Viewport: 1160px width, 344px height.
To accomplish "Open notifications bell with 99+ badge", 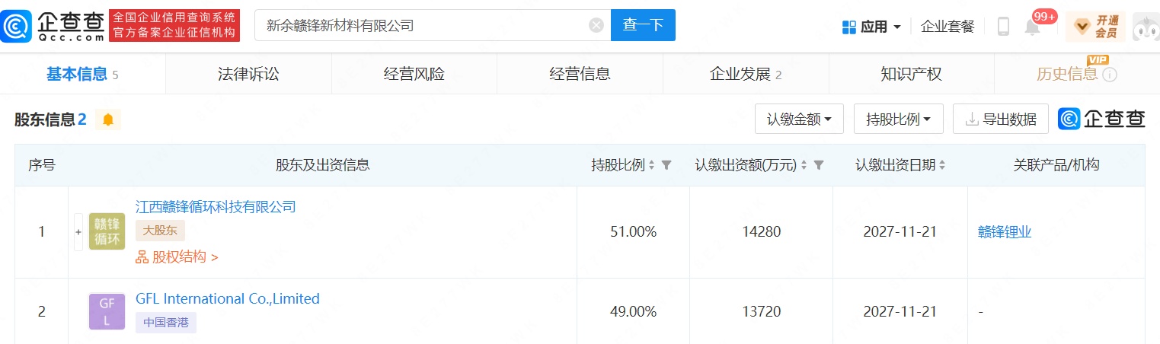I will tap(1033, 27).
